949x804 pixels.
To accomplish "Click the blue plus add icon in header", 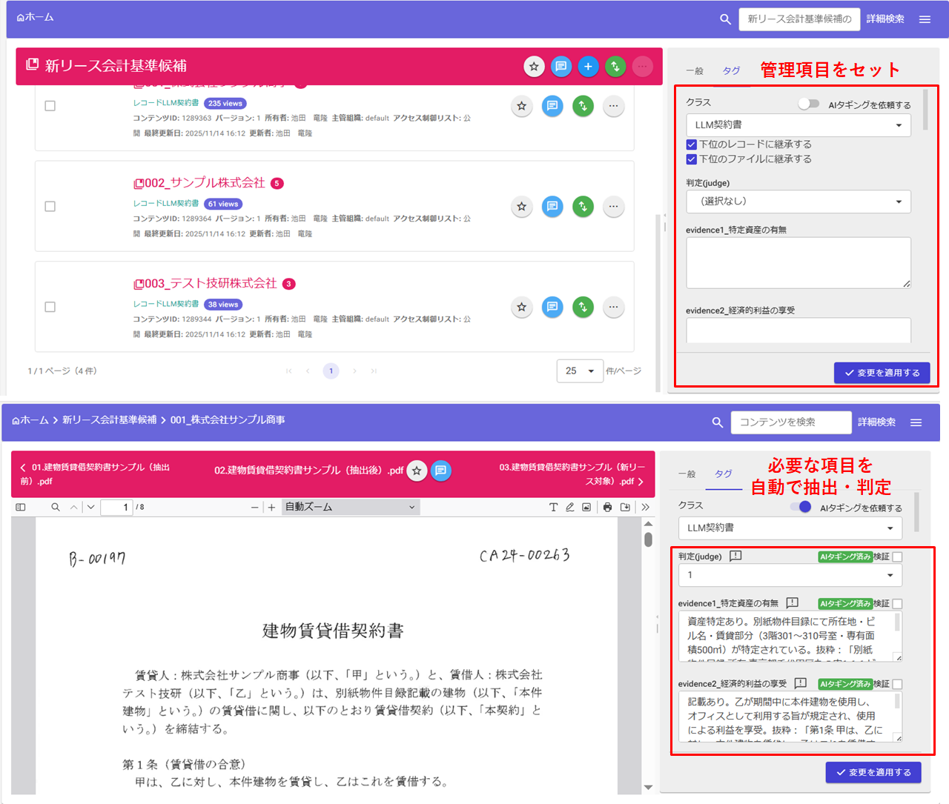I will pos(588,67).
